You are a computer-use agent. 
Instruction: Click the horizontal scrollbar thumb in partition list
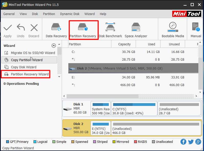coord(102,96)
